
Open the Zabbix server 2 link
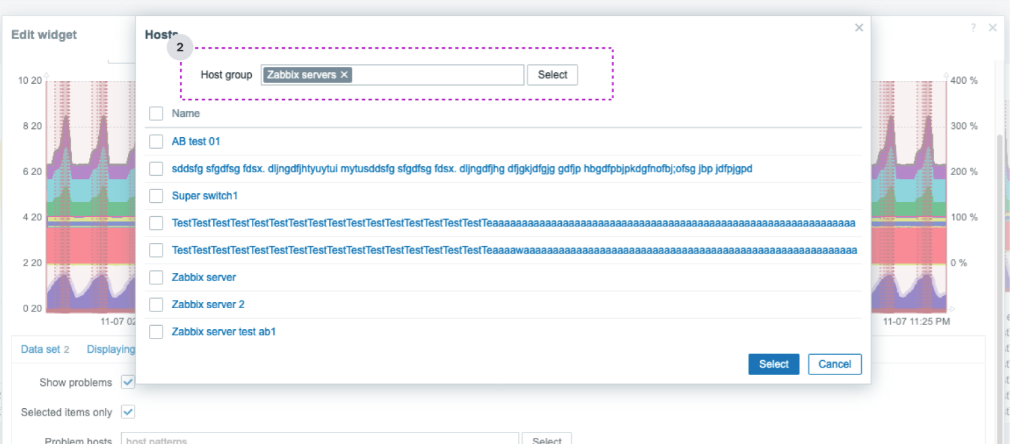208,305
